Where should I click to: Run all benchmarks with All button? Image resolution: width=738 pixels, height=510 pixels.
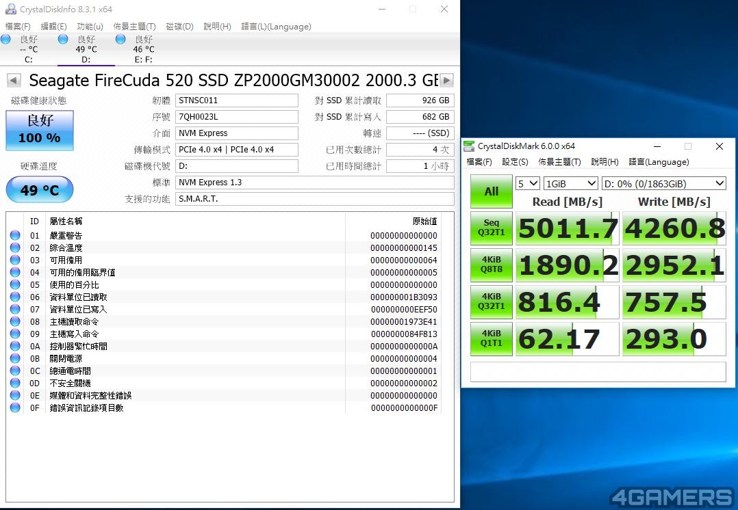(x=492, y=191)
